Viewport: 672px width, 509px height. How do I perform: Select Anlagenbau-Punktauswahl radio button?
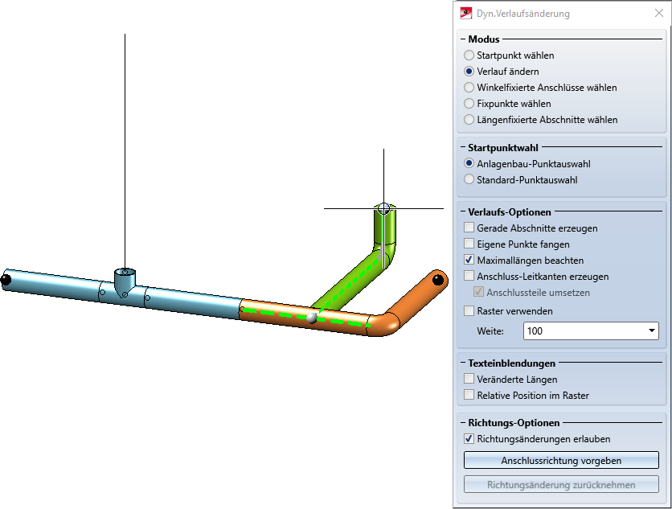click(469, 164)
